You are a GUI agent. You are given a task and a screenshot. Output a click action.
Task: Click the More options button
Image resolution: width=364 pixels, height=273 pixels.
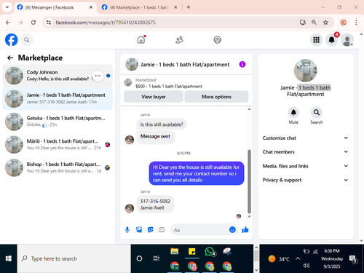pos(216,97)
